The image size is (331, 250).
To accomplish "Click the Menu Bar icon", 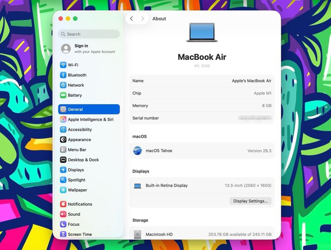I will click(x=63, y=150).
